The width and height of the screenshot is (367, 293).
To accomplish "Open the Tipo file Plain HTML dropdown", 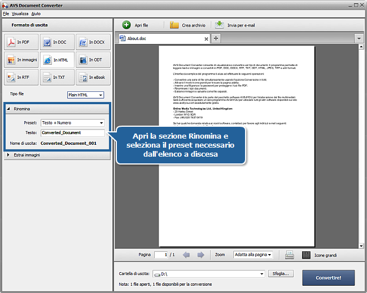I will 85,95.
